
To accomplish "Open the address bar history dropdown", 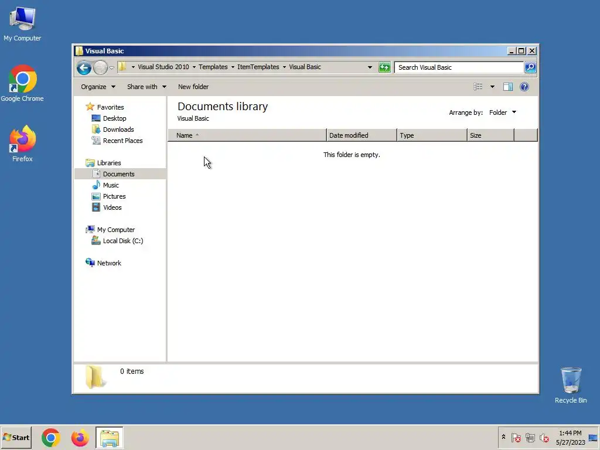I will [x=370, y=67].
